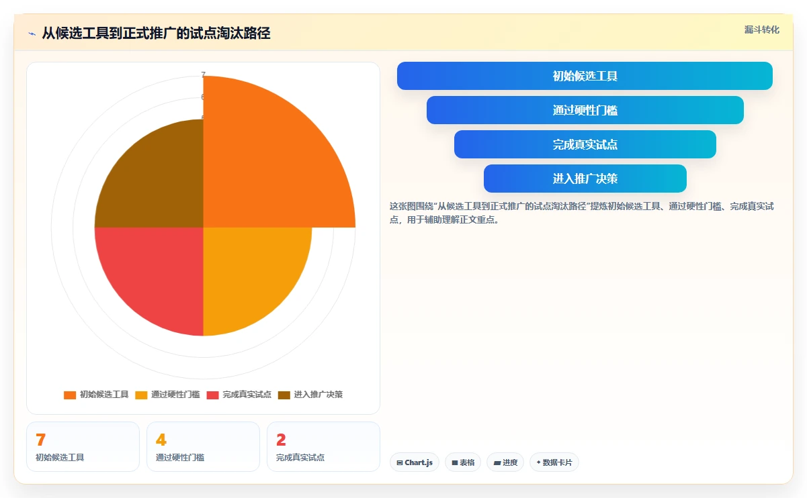This screenshot has width=807, height=498.
Task: Select the 完成真实试点 funnel bar
Action: tap(585, 144)
